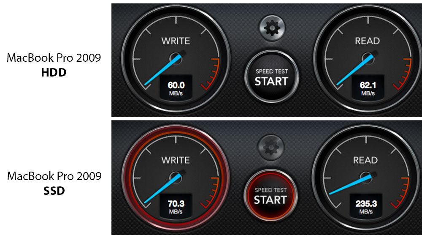Click the WRITE label on SSD gauge

pyautogui.click(x=176, y=160)
